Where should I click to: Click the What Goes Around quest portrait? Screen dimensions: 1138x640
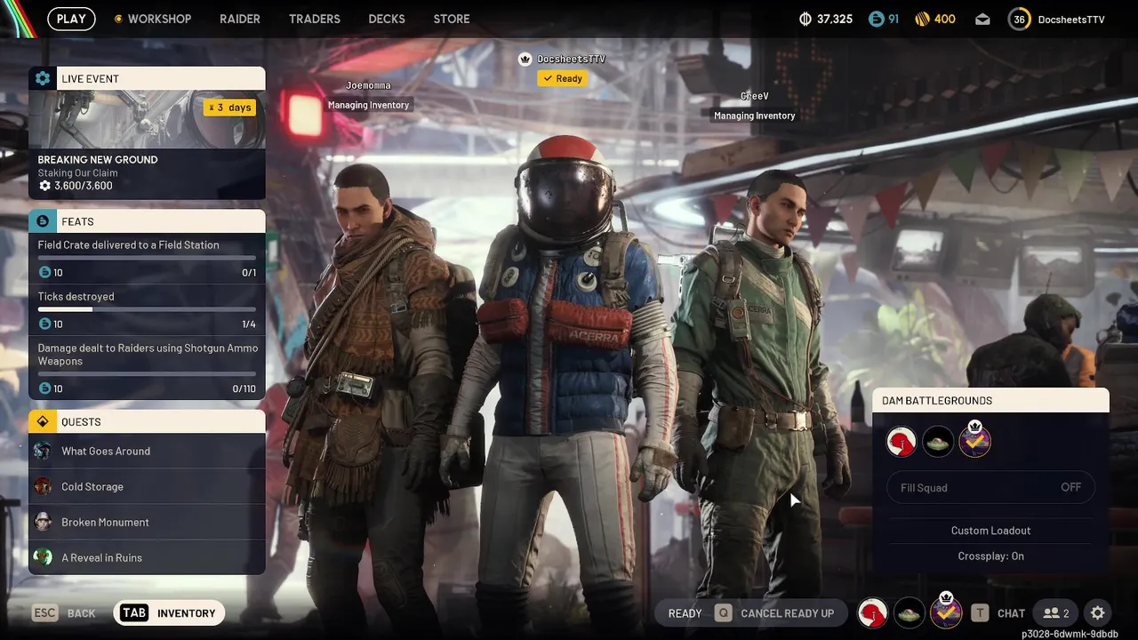click(43, 451)
